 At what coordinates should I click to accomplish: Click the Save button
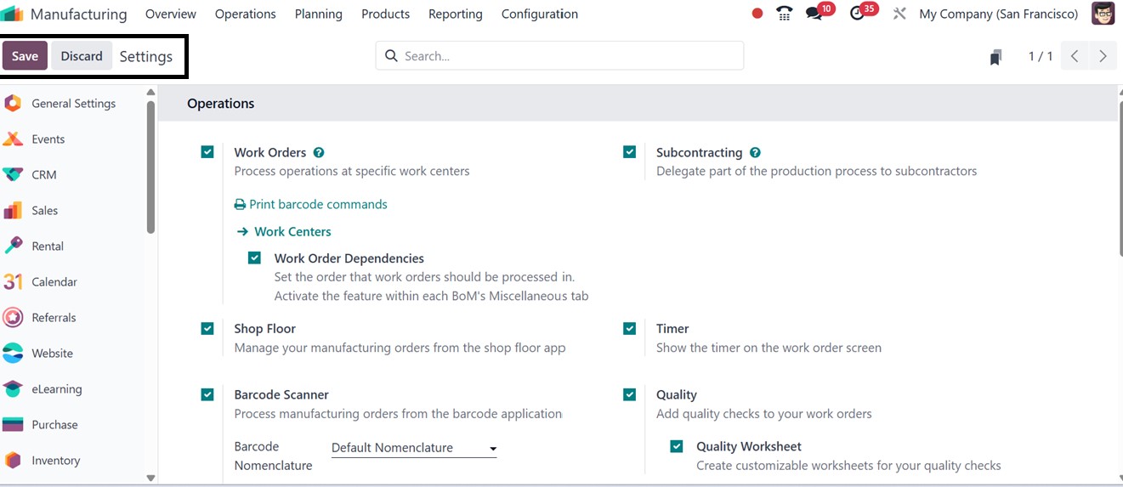tap(25, 56)
